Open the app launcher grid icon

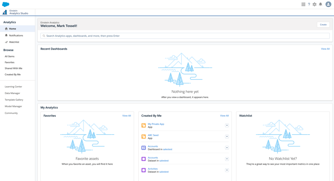(x=303, y=4)
